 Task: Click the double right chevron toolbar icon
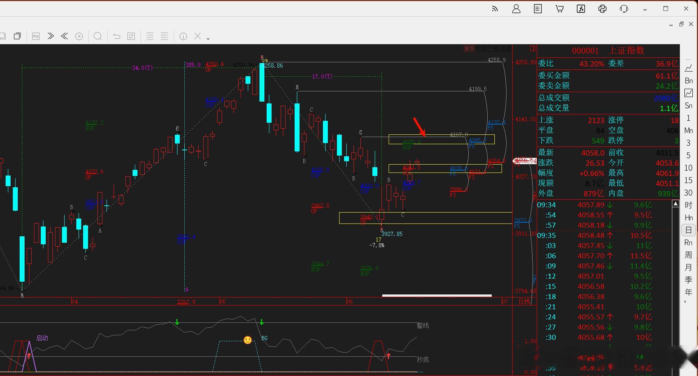[50, 36]
